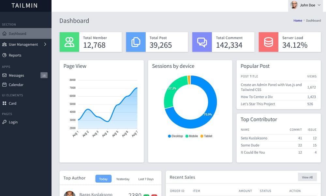
Task: Click the Calendar icon in sidebar
Action: tap(5, 85)
